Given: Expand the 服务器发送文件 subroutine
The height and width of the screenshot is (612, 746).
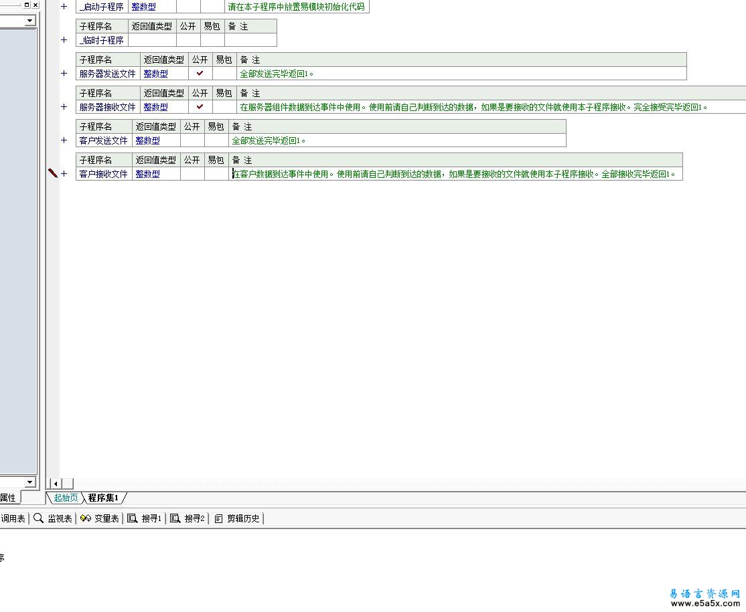Looking at the screenshot, I should pyautogui.click(x=64, y=73).
